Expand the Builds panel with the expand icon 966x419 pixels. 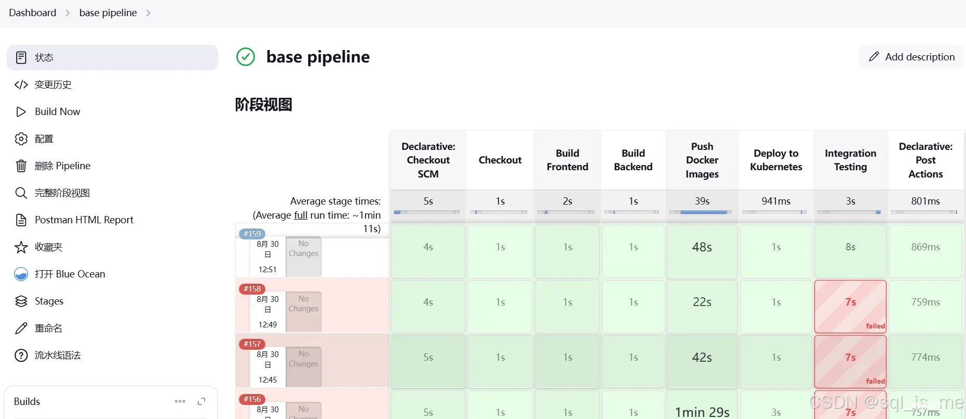201,401
